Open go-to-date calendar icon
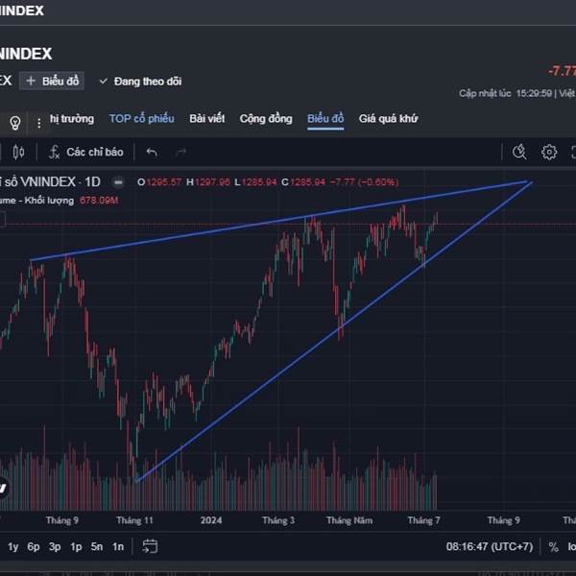576x576 pixels. pos(150,546)
